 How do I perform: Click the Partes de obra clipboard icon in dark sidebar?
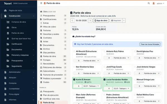tap(8, 33)
